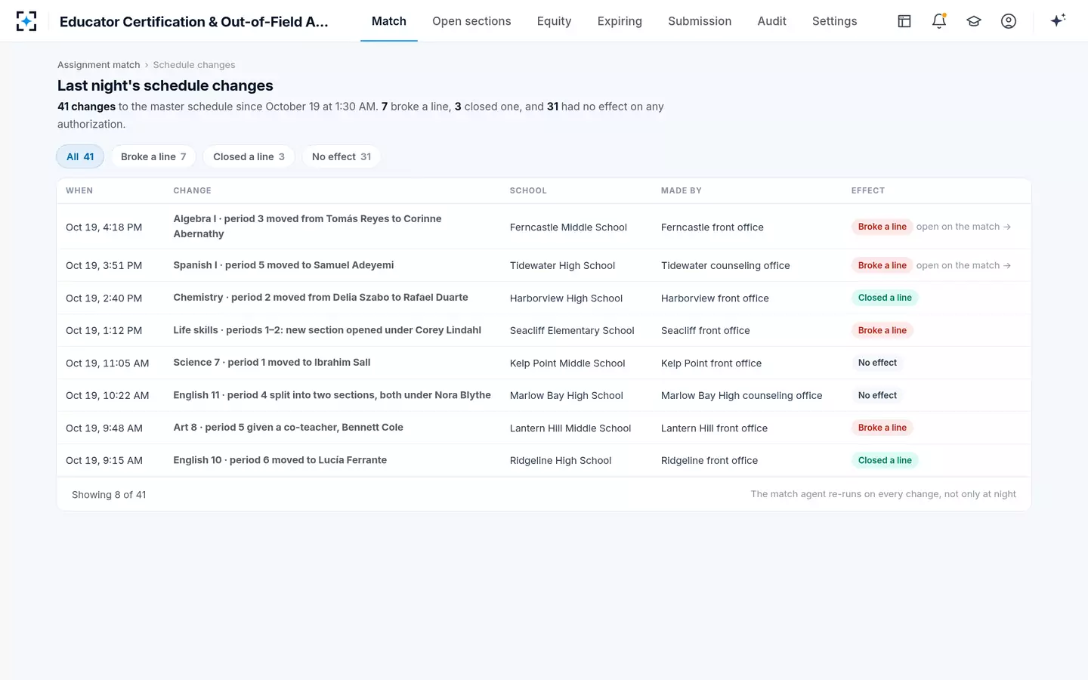This screenshot has height=680, width=1088.
Task: Open Spanish I change on the match
Action: [x=963, y=265]
